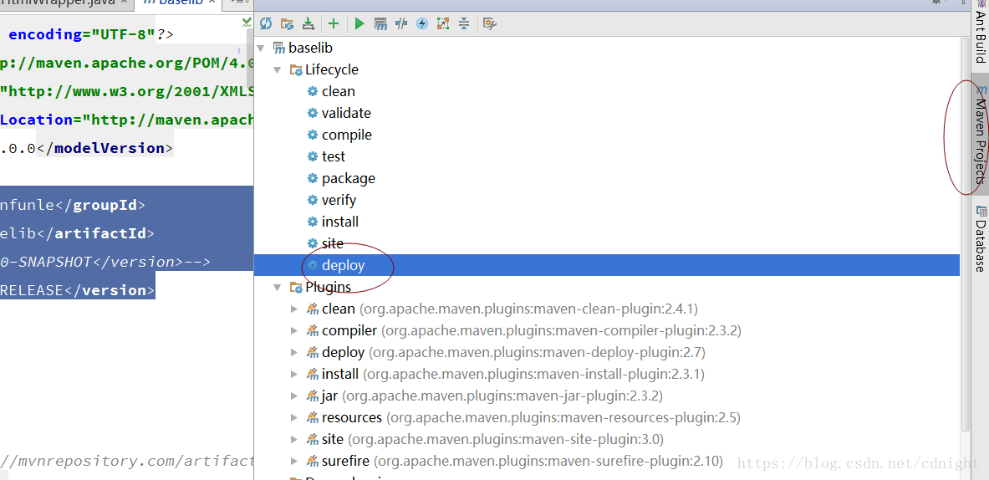Open the Database side tab
Image resolution: width=989 pixels, height=480 pixels.
(980, 238)
